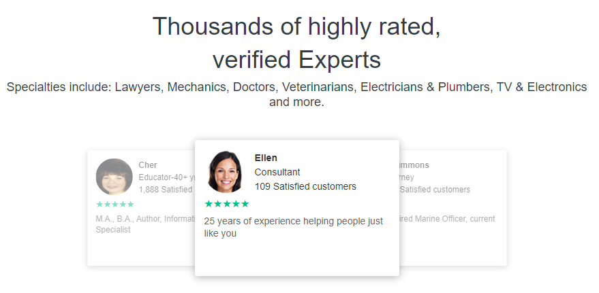
Task: Click 'Retired Marine Officer' description text
Action: 447,219
